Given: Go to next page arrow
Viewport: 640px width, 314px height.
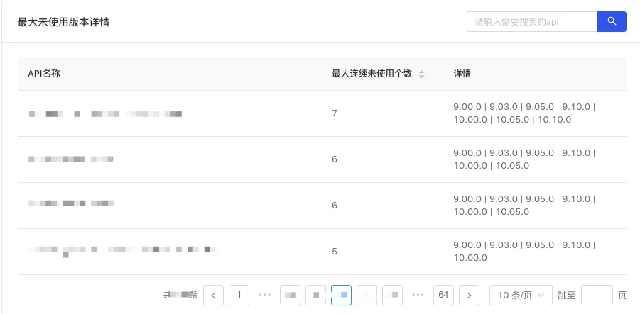Looking at the screenshot, I should coord(469,295).
